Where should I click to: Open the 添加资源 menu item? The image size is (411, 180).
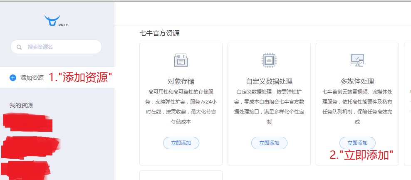click(57, 78)
